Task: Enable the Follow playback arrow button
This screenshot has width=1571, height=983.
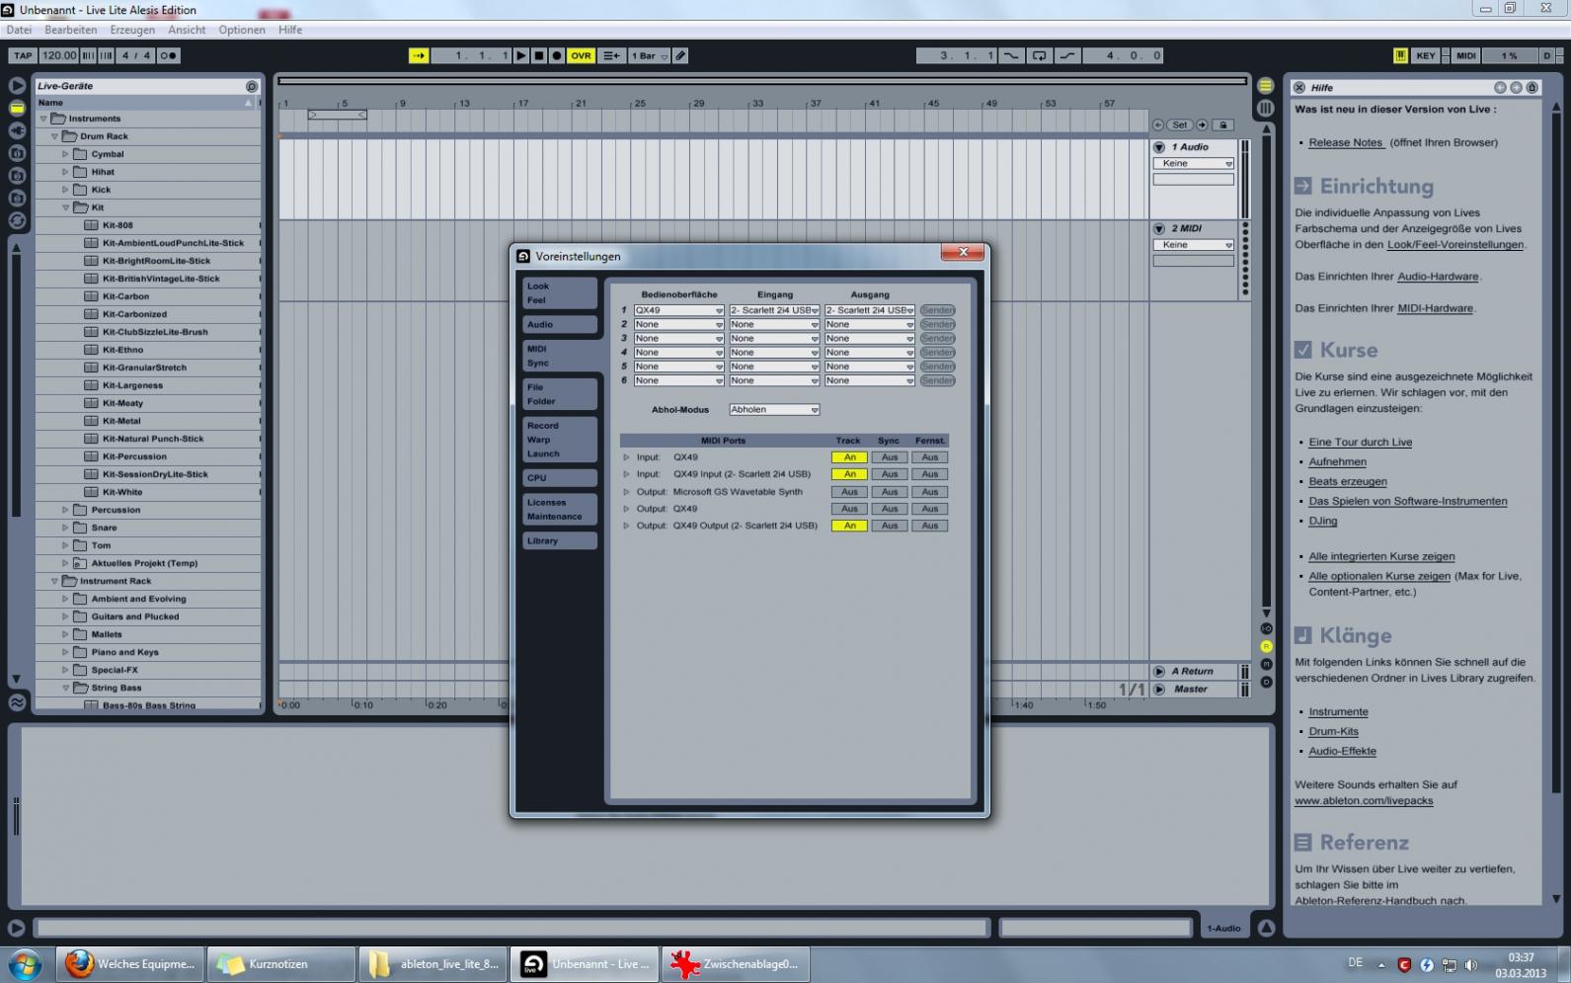Action: coord(419,55)
